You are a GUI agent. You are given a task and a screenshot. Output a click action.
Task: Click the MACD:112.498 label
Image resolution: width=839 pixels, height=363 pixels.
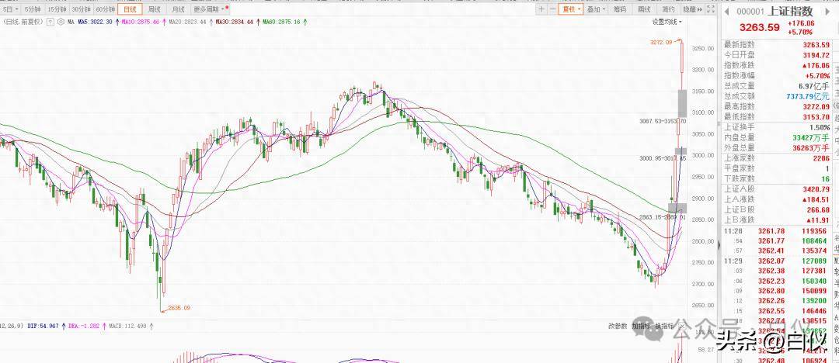[x=127, y=326]
